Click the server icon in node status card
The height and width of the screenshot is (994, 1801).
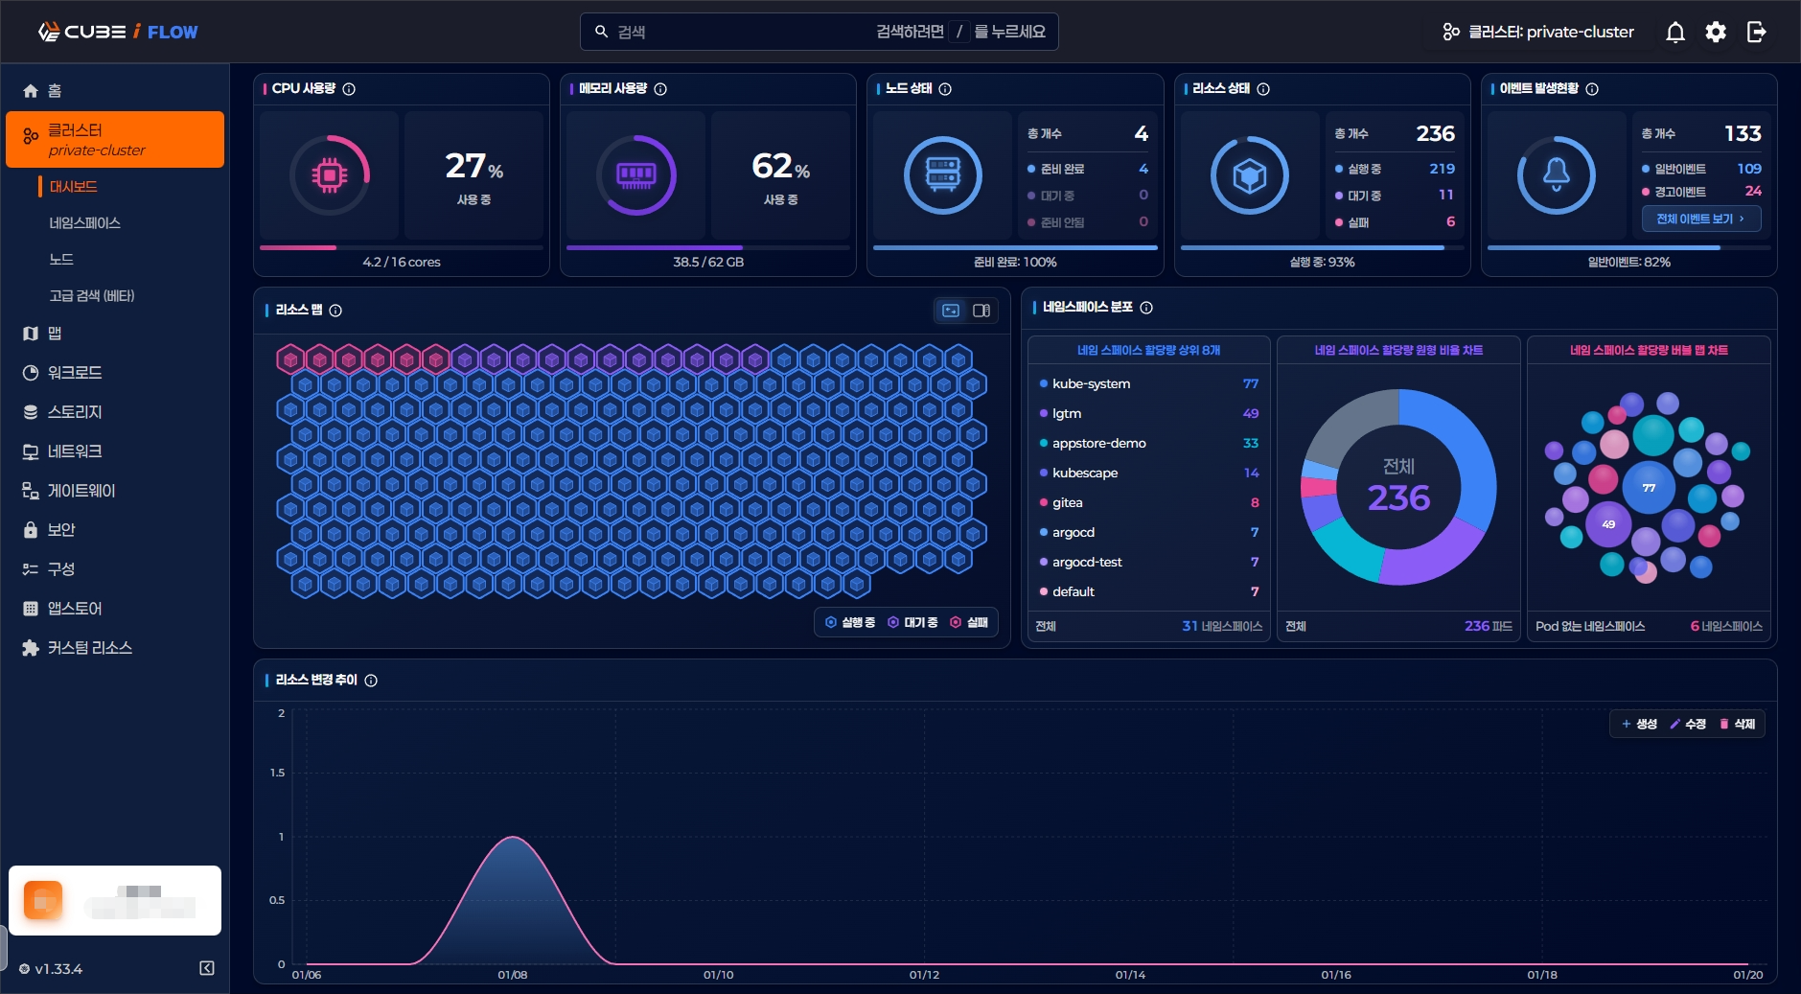tap(942, 175)
